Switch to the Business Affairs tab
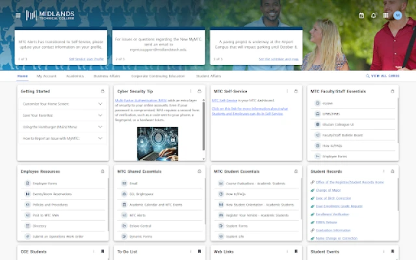Viewport: 416px width, 260px height. coord(107,76)
